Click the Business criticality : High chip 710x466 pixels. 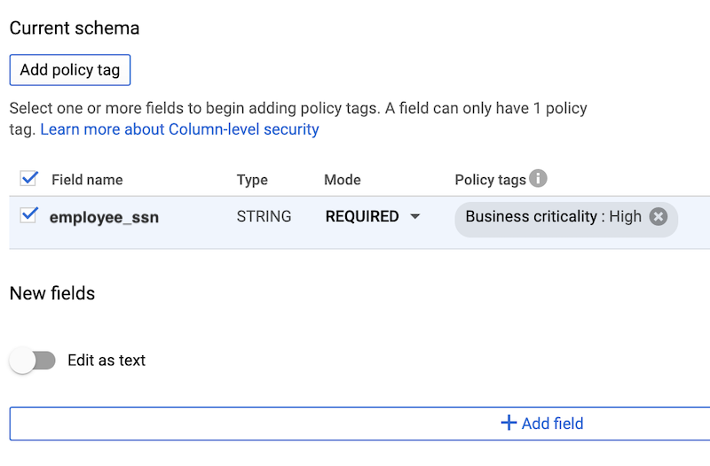click(553, 217)
